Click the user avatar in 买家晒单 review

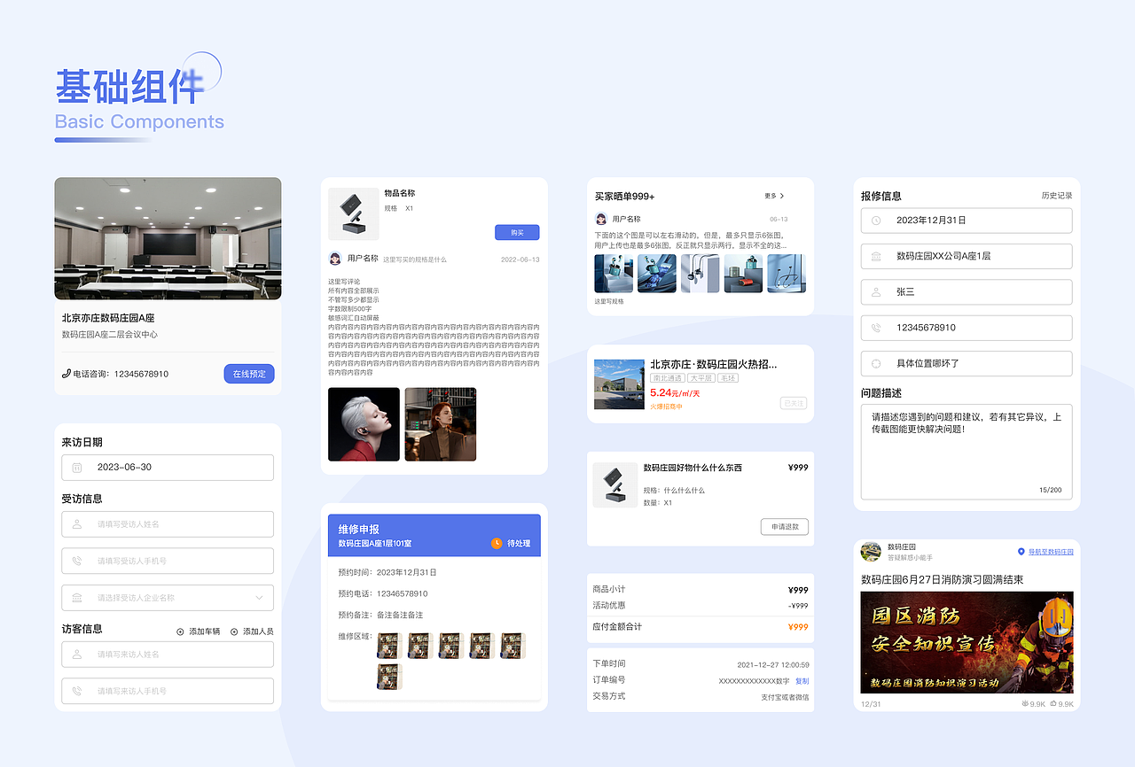point(601,219)
